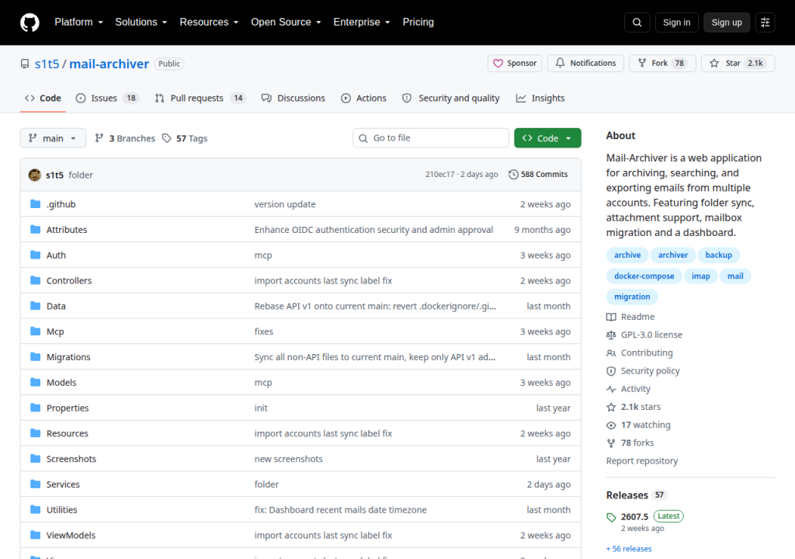Click the Report repository link
The width and height of the screenshot is (795, 559).
pos(642,461)
